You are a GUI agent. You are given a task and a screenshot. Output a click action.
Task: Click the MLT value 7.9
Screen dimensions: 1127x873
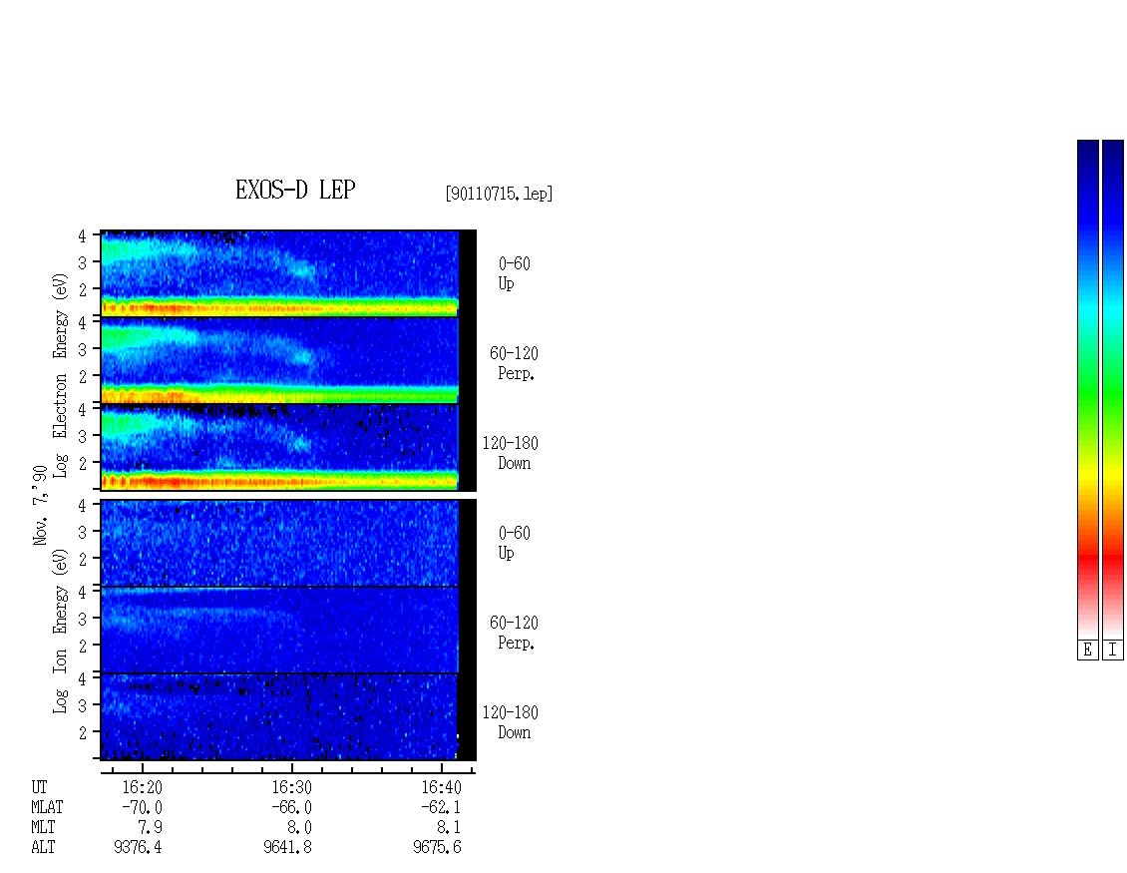(151, 828)
